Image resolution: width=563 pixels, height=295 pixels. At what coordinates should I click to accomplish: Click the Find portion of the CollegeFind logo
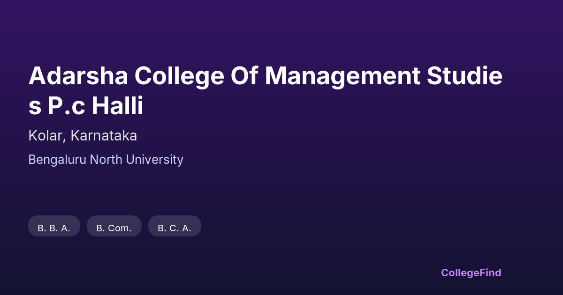coord(490,273)
